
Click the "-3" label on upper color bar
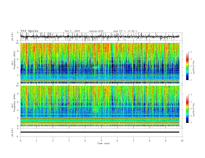click(x=191, y=52)
